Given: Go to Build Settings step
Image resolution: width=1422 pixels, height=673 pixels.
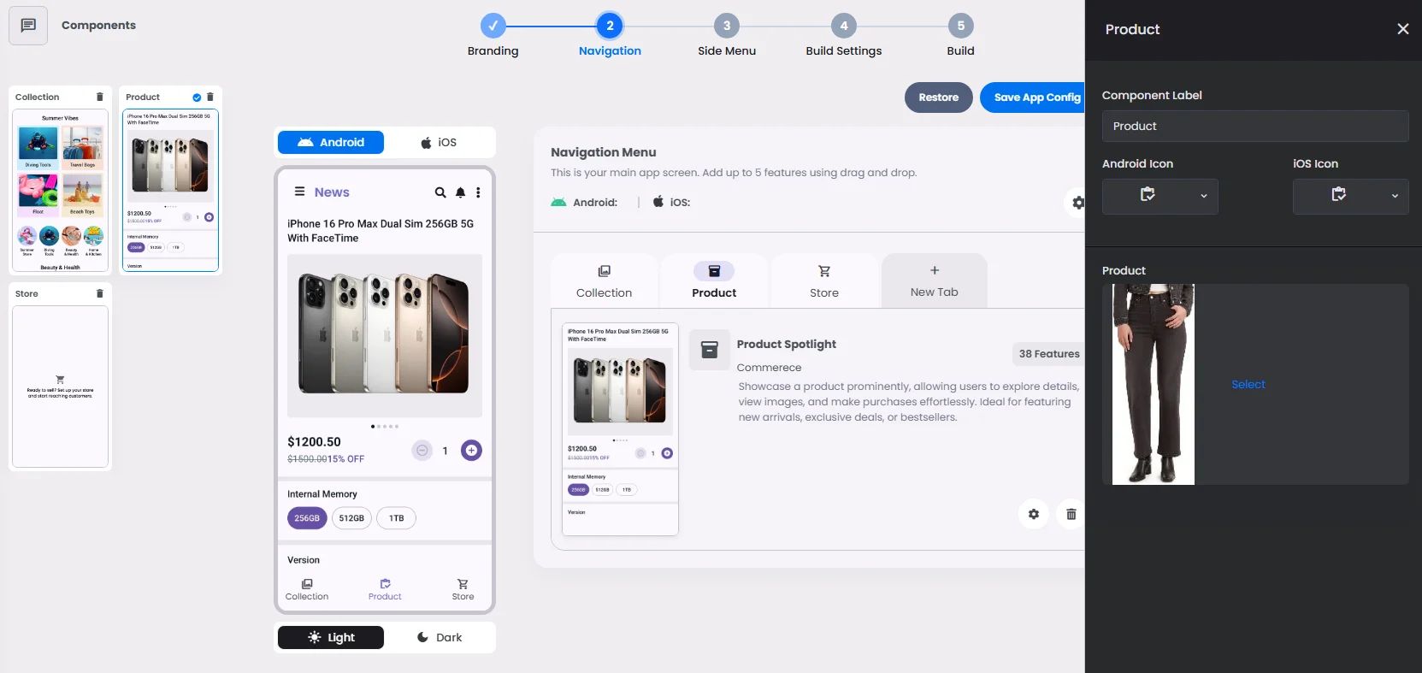Looking at the screenshot, I should coord(844,36).
